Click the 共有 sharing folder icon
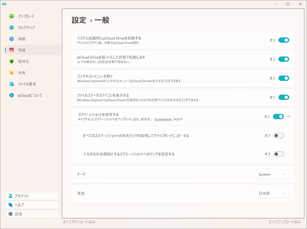Screen dimensions: 307x229 click(x=12, y=73)
